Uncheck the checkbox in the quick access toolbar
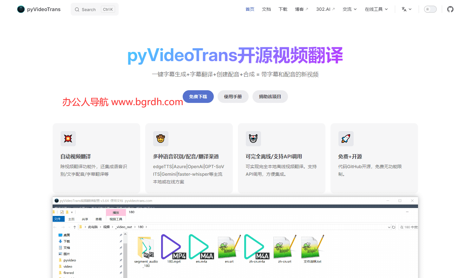Screen dimensions: 464x278 62,212
